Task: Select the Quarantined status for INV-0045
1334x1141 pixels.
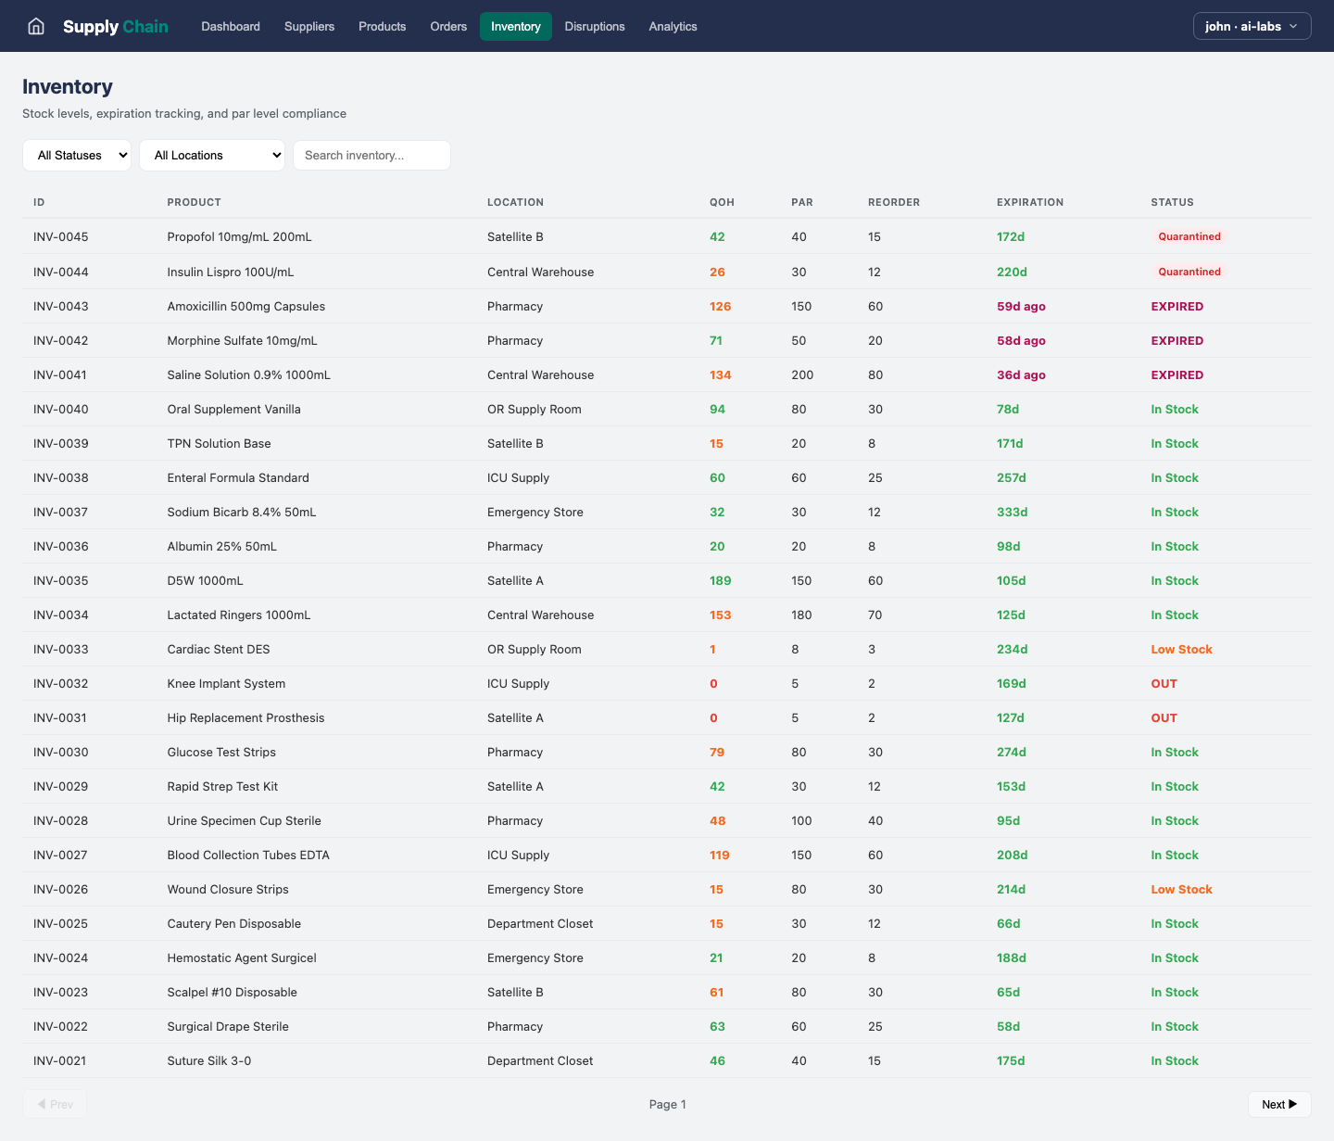Action: coord(1189,236)
